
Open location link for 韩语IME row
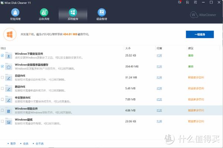[159, 88]
